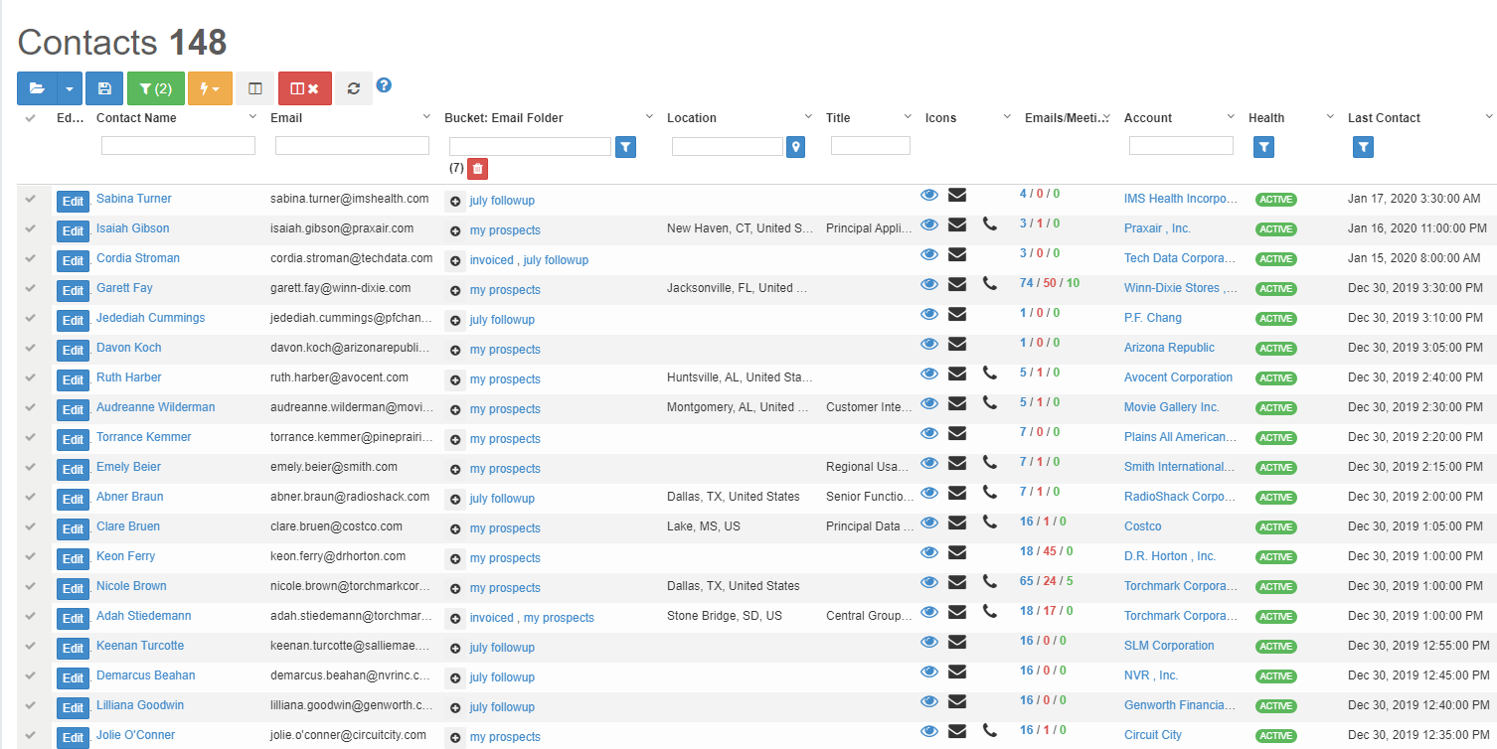Image resolution: width=1497 pixels, height=749 pixels.
Task: Open the Winn-Dixie Stores account link
Action: coord(1181,288)
